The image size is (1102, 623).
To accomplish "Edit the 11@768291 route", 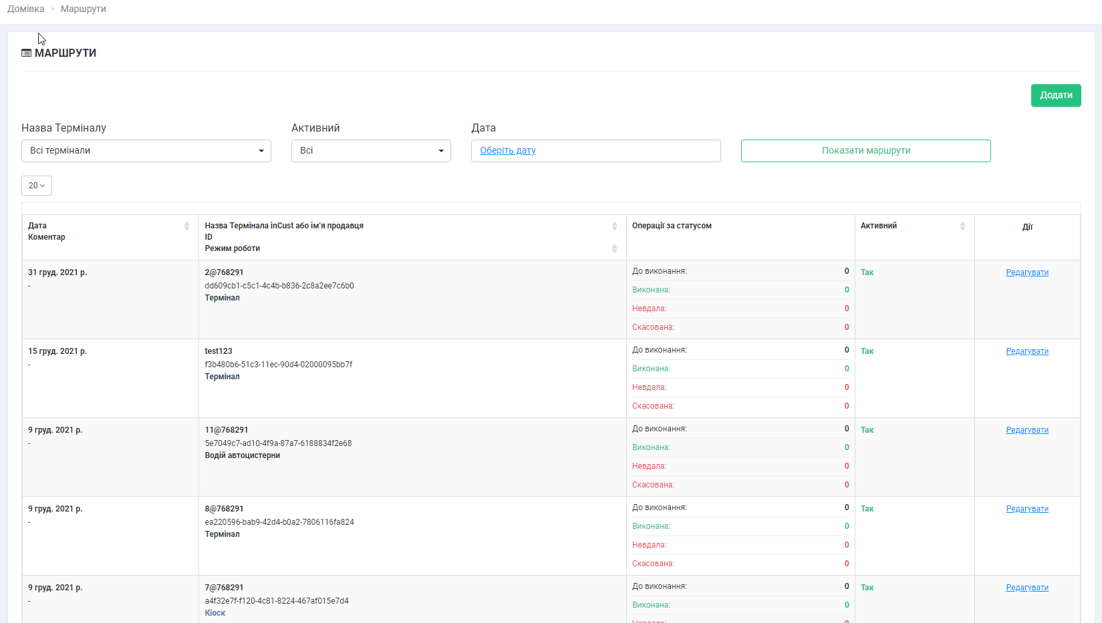I will point(1026,430).
